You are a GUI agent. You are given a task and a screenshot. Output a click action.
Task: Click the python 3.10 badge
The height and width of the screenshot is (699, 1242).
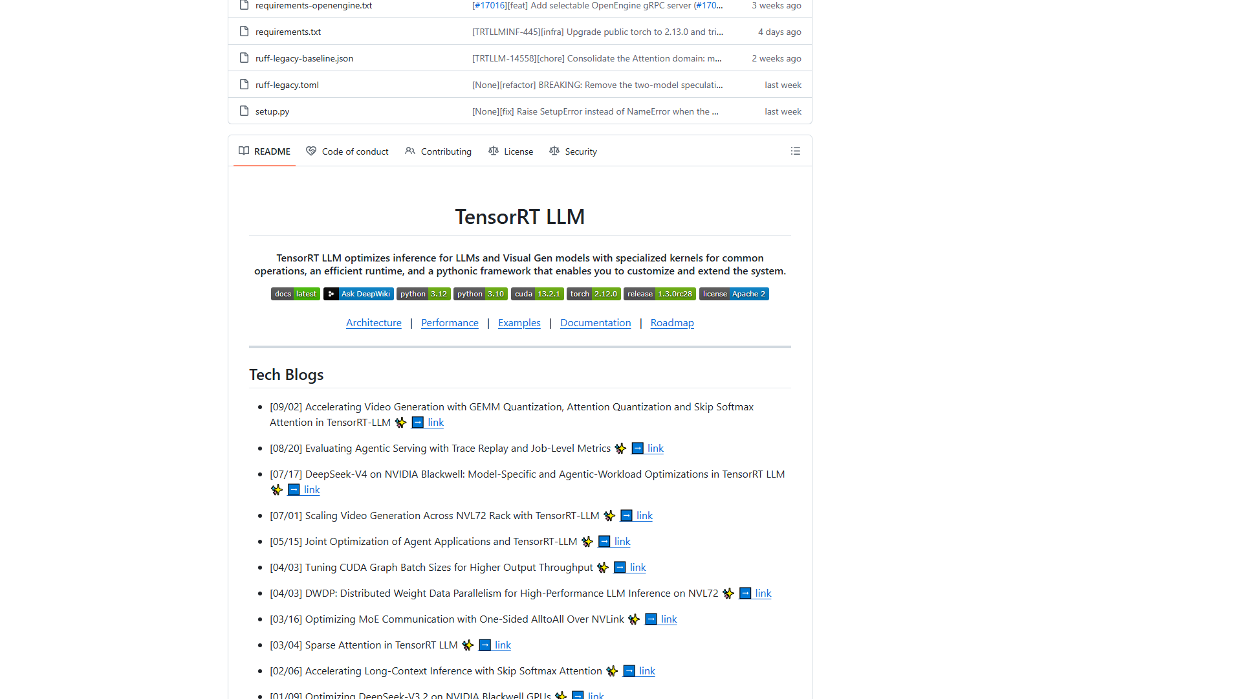click(481, 294)
